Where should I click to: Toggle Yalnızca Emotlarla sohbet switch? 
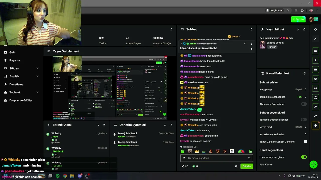(304, 120)
